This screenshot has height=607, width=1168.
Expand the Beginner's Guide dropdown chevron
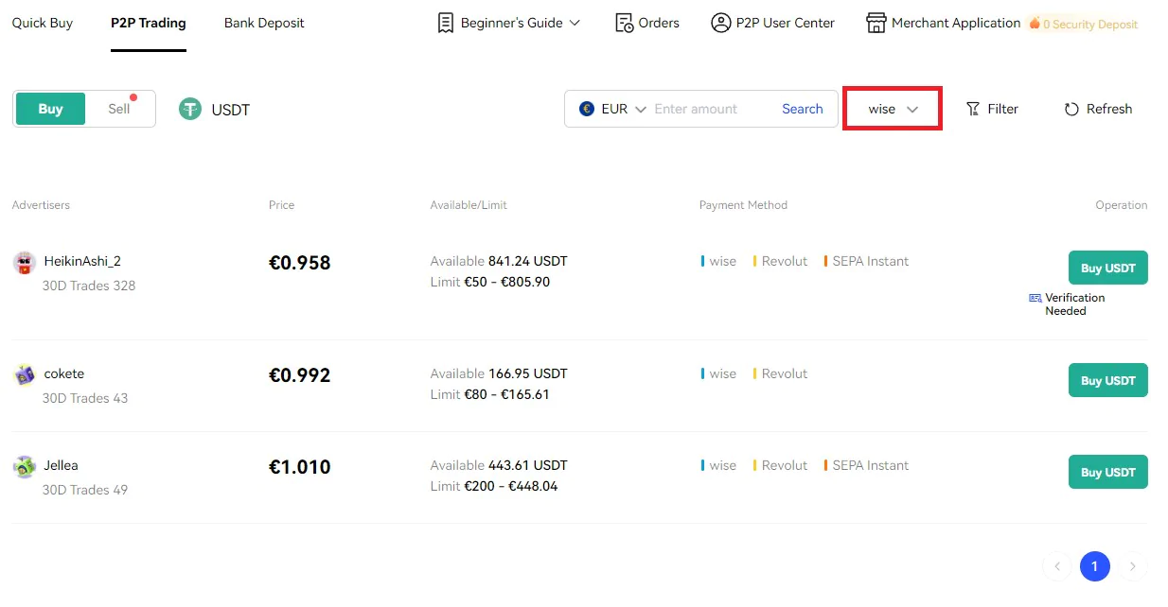575,23
